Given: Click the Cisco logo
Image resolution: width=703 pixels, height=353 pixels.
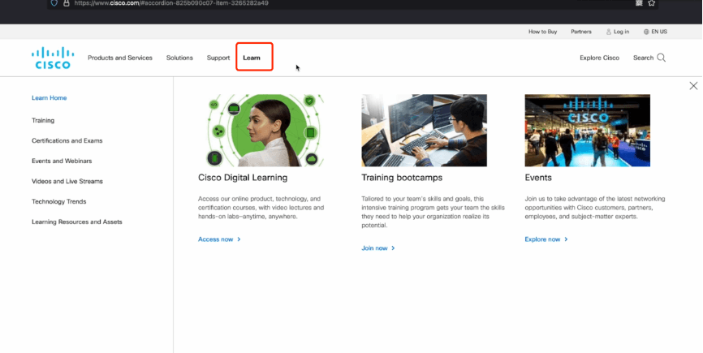Looking at the screenshot, I should click(53, 58).
